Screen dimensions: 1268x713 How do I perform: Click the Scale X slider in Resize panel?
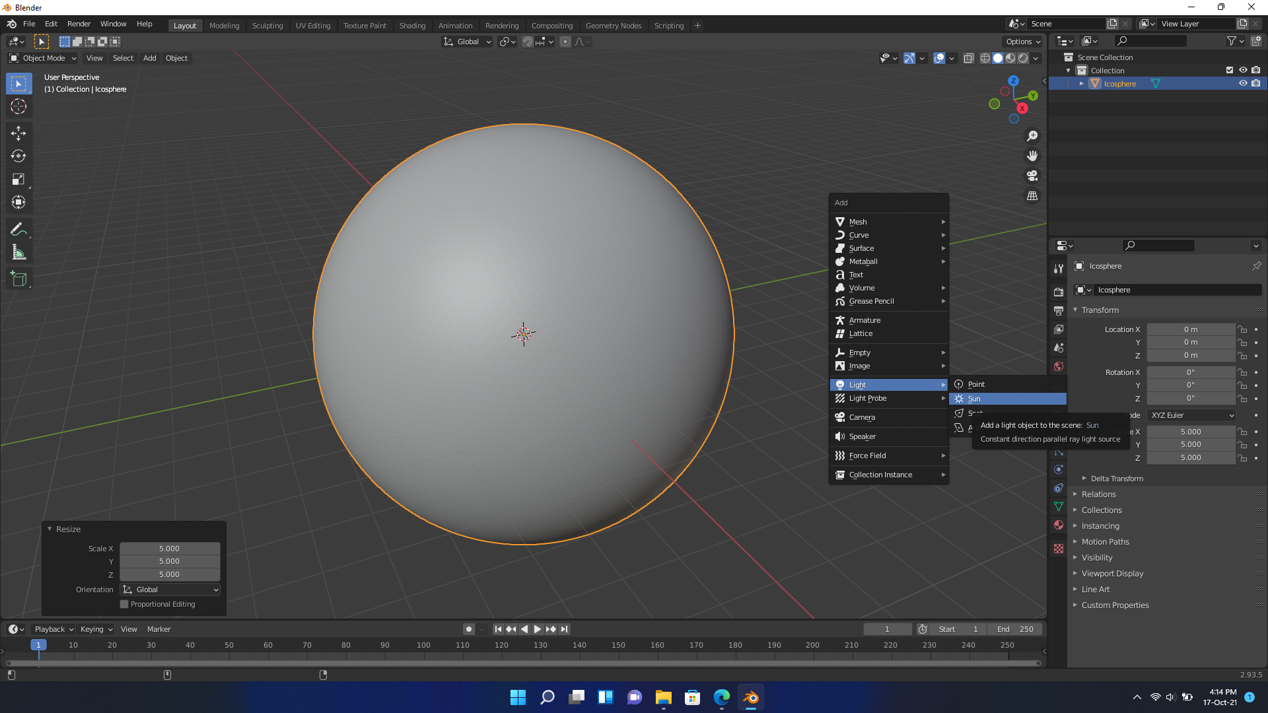pos(170,549)
